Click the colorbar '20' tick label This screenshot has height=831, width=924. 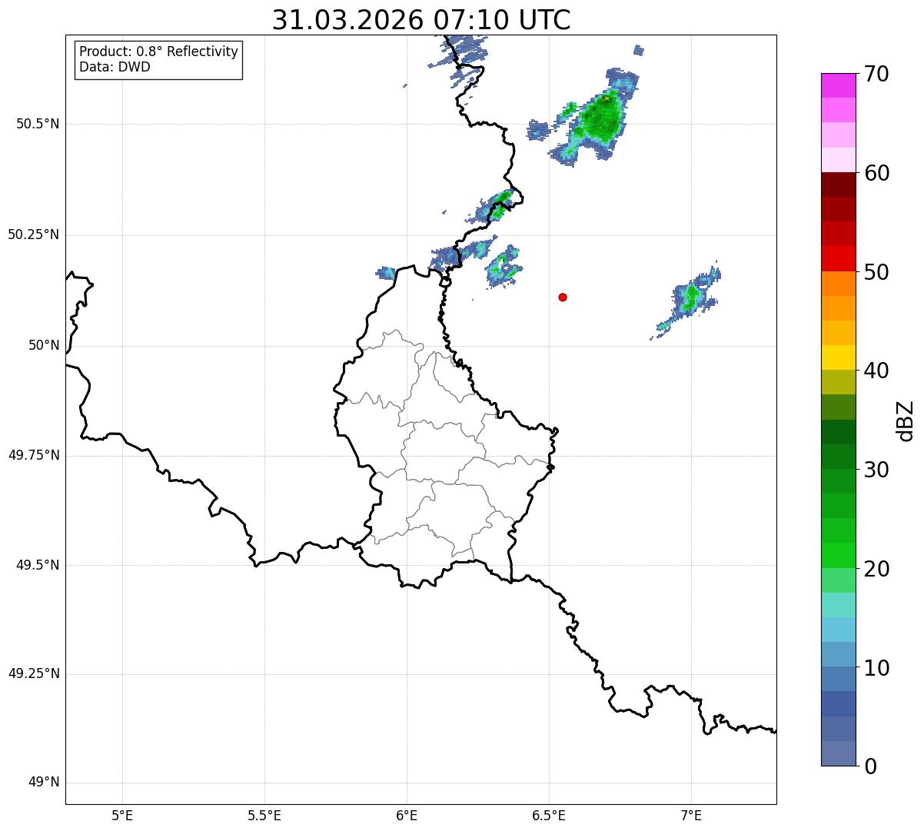(x=876, y=569)
